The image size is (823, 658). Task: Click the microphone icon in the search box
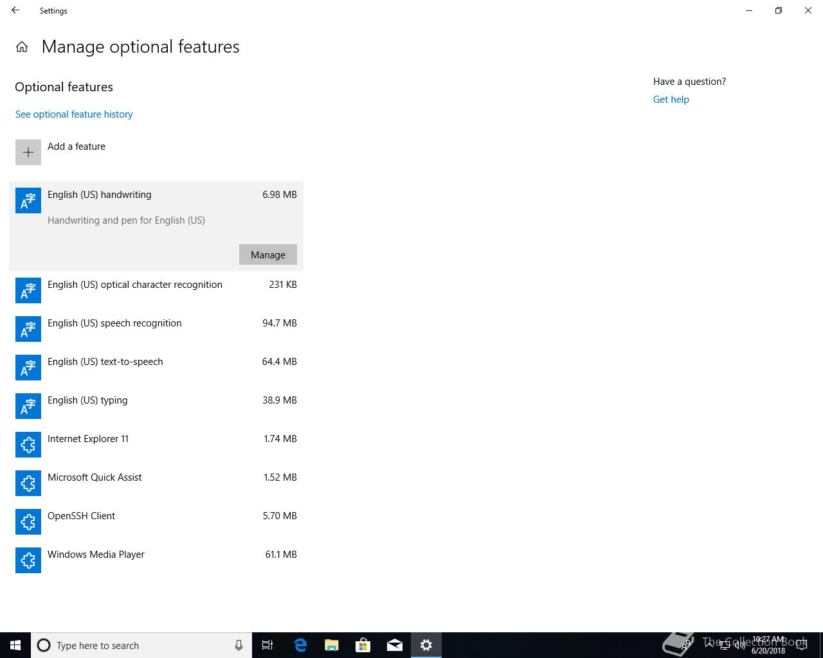tap(239, 645)
